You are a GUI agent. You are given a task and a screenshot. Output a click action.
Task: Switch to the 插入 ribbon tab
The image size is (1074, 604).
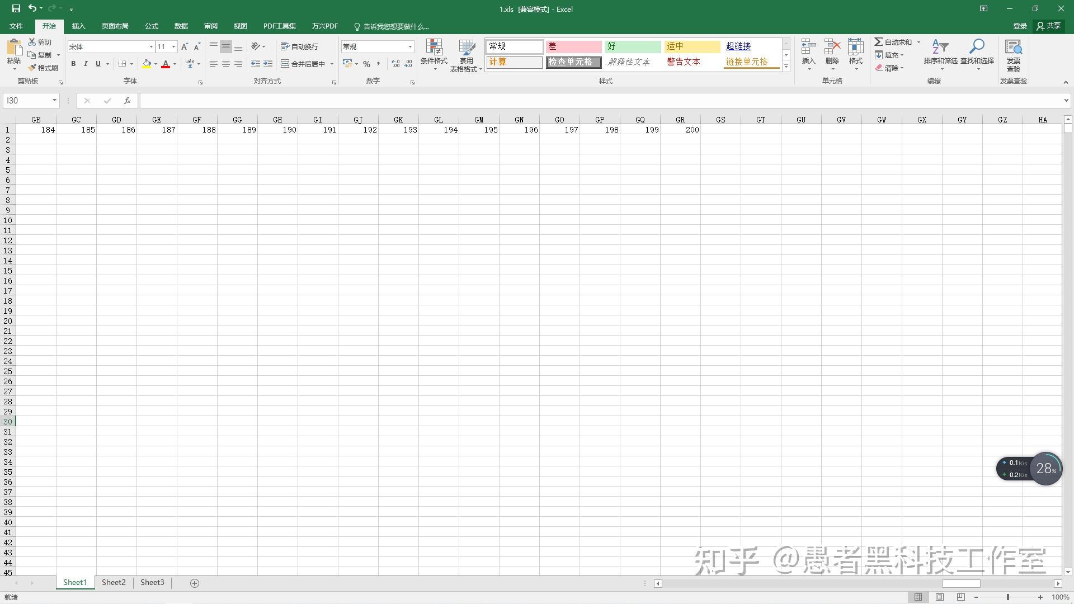coord(78,26)
